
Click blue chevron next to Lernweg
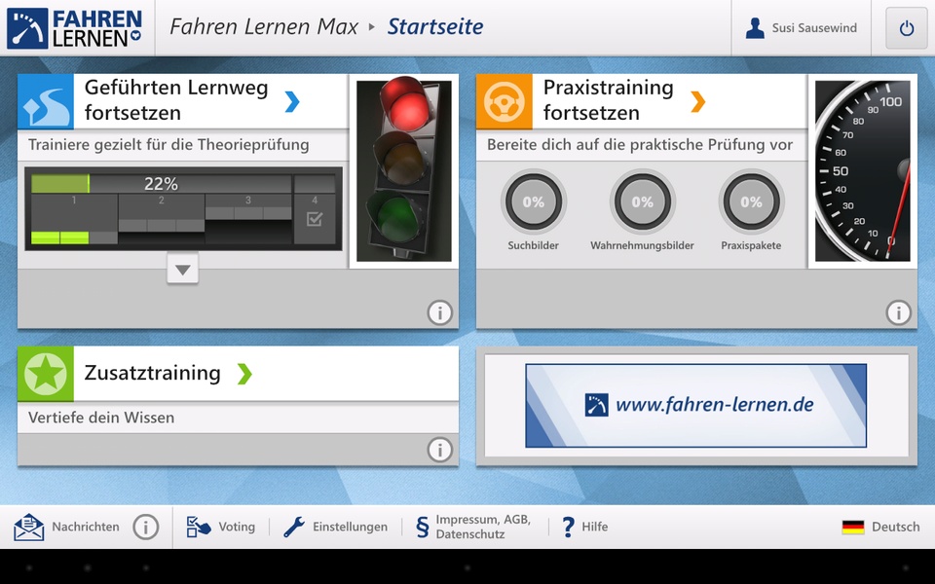coord(291,101)
